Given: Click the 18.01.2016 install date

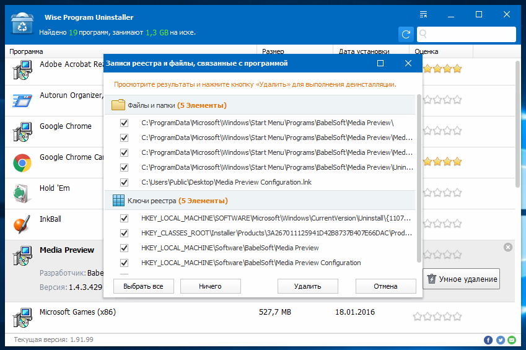Looking at the screenshot, I should coord(355,312).
